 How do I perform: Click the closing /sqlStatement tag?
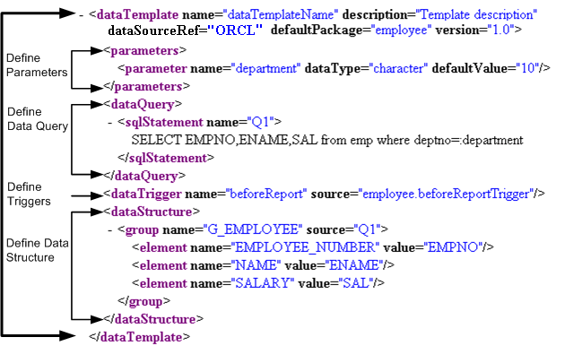click(x=166, y=158)
